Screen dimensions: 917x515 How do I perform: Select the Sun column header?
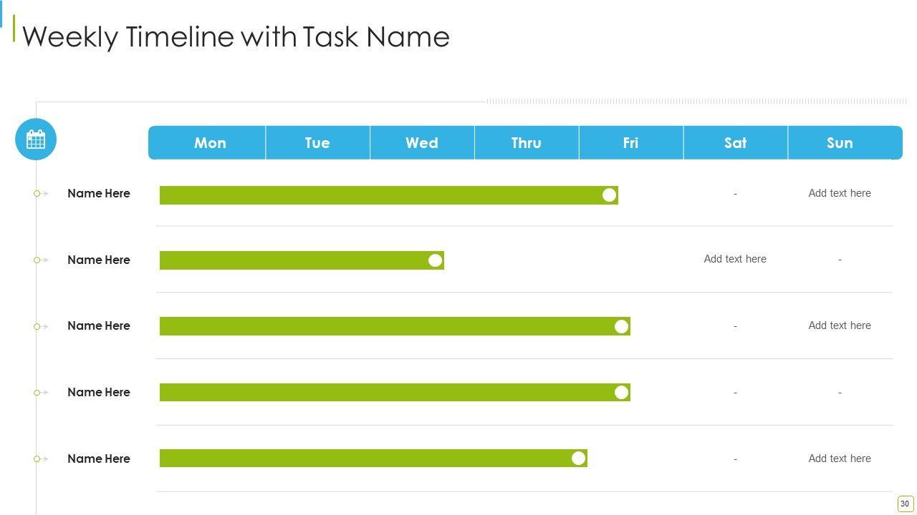(x=840, y=143)
